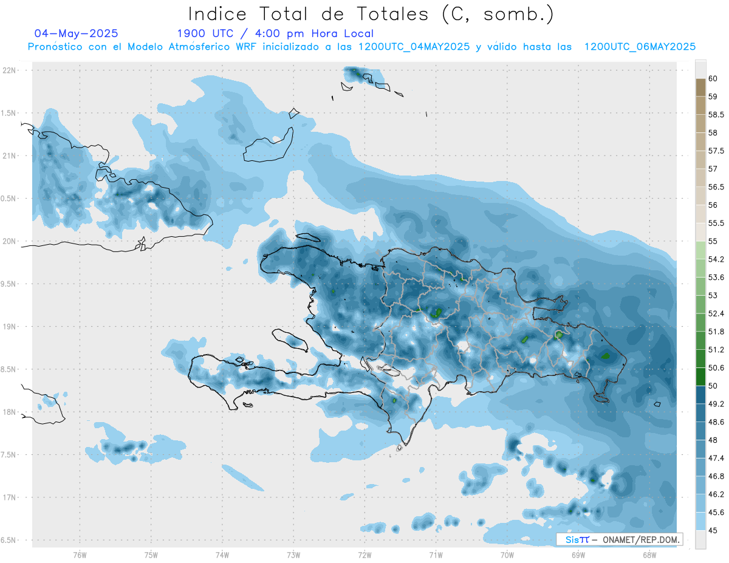The width and height of the screenshot is (729, 563).
Task: Click the legend value "60"
Action: pyautogui.click(x=713, y=78)
